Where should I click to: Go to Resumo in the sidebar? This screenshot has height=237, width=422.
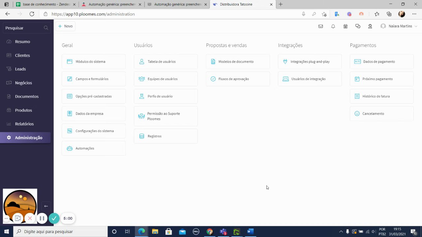(x=22, y=42)
